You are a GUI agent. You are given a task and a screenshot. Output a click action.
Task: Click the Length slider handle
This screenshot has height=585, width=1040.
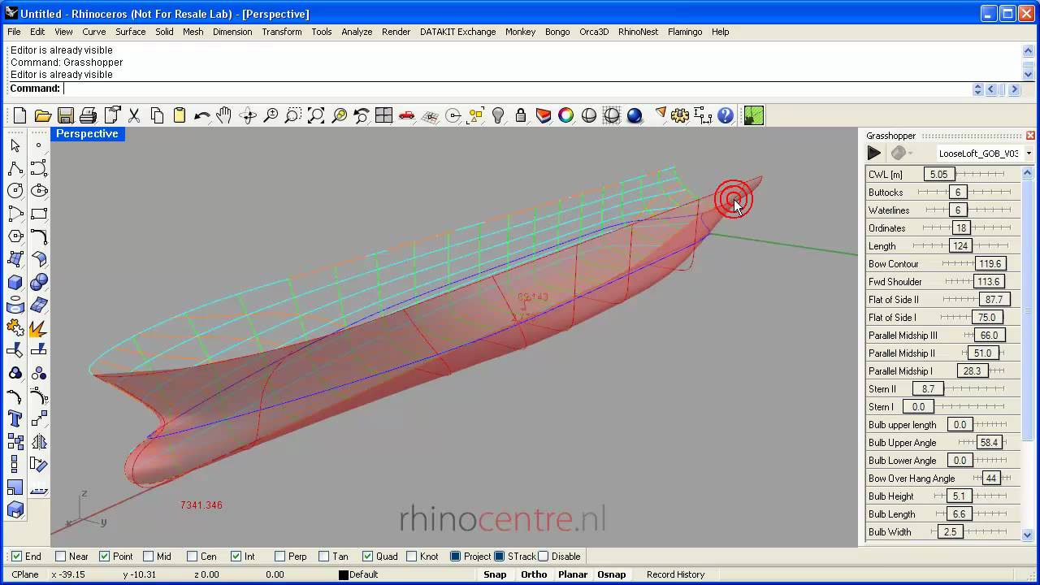[960, 246]
